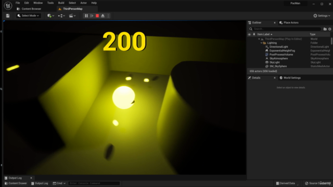Open the Help menu
Screen dimensions: 333x187
point(94,3)
